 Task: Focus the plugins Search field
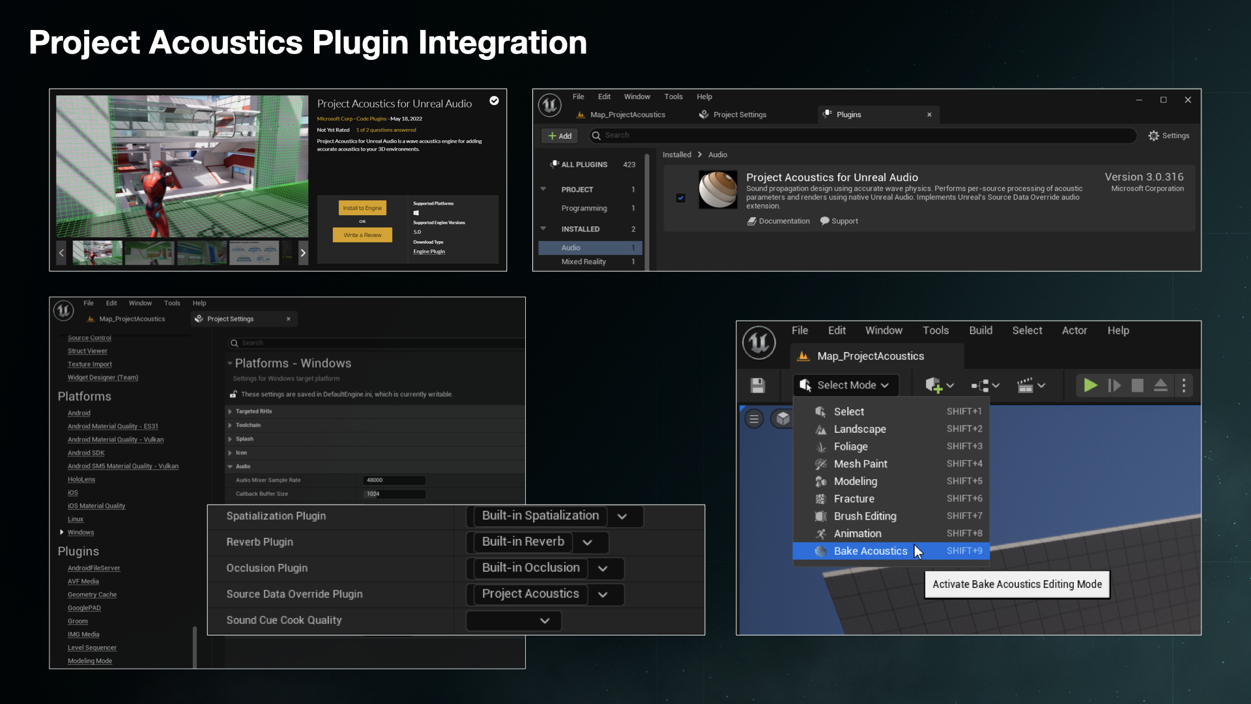(863, 136)
